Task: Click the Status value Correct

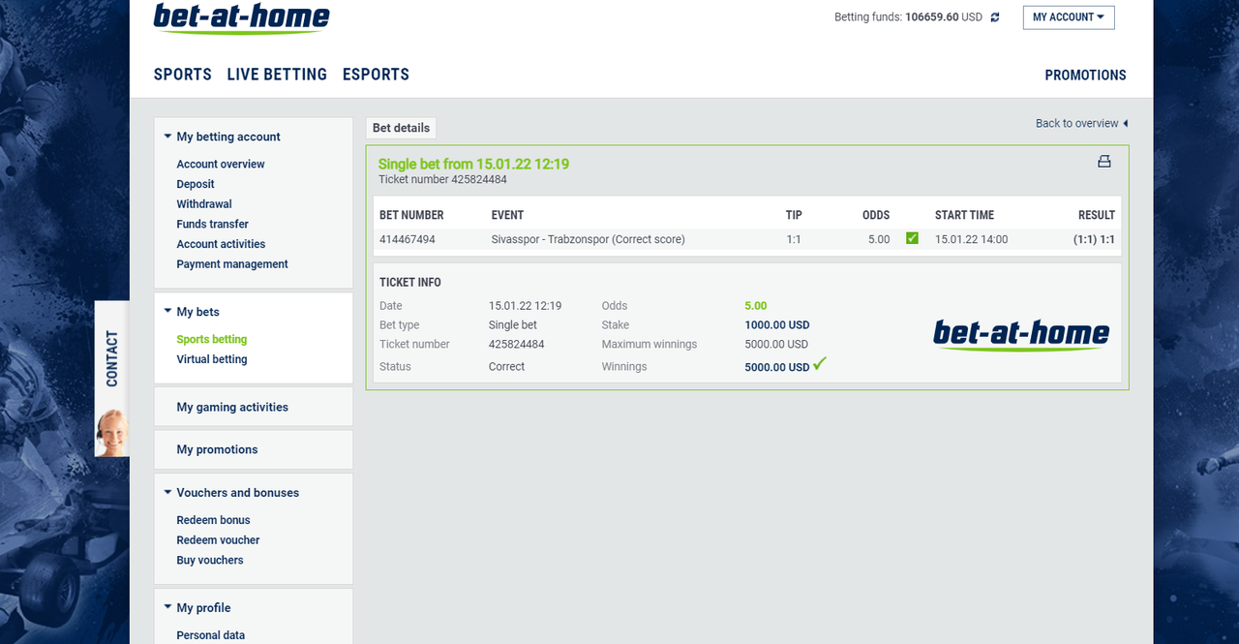Action: (506, 367)
